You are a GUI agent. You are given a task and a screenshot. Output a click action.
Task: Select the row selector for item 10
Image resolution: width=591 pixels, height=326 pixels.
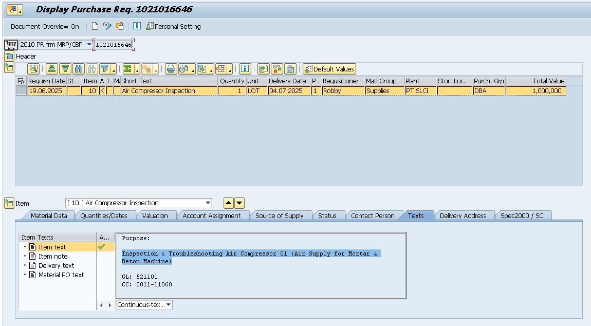[x=21, y=90]
